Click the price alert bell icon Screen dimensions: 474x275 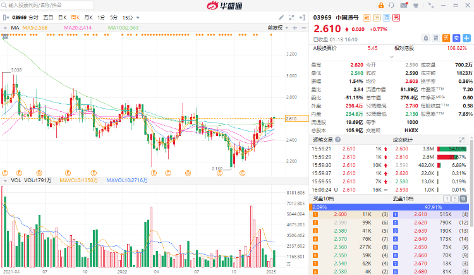click(x=425, y=38)
